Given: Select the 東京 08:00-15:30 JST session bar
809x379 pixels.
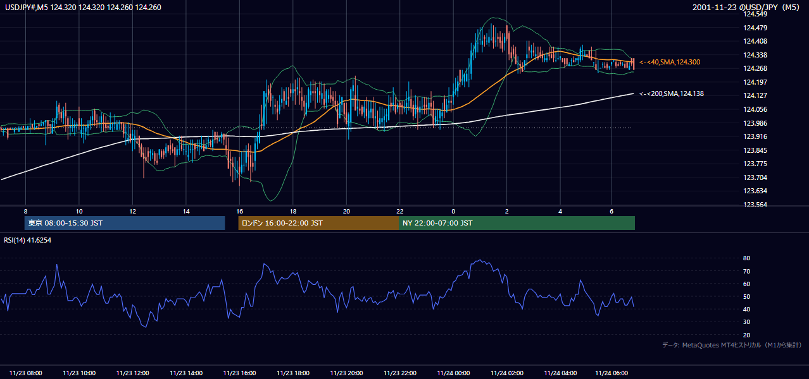Looking at the screenshot, I should [x=125, y=223].
